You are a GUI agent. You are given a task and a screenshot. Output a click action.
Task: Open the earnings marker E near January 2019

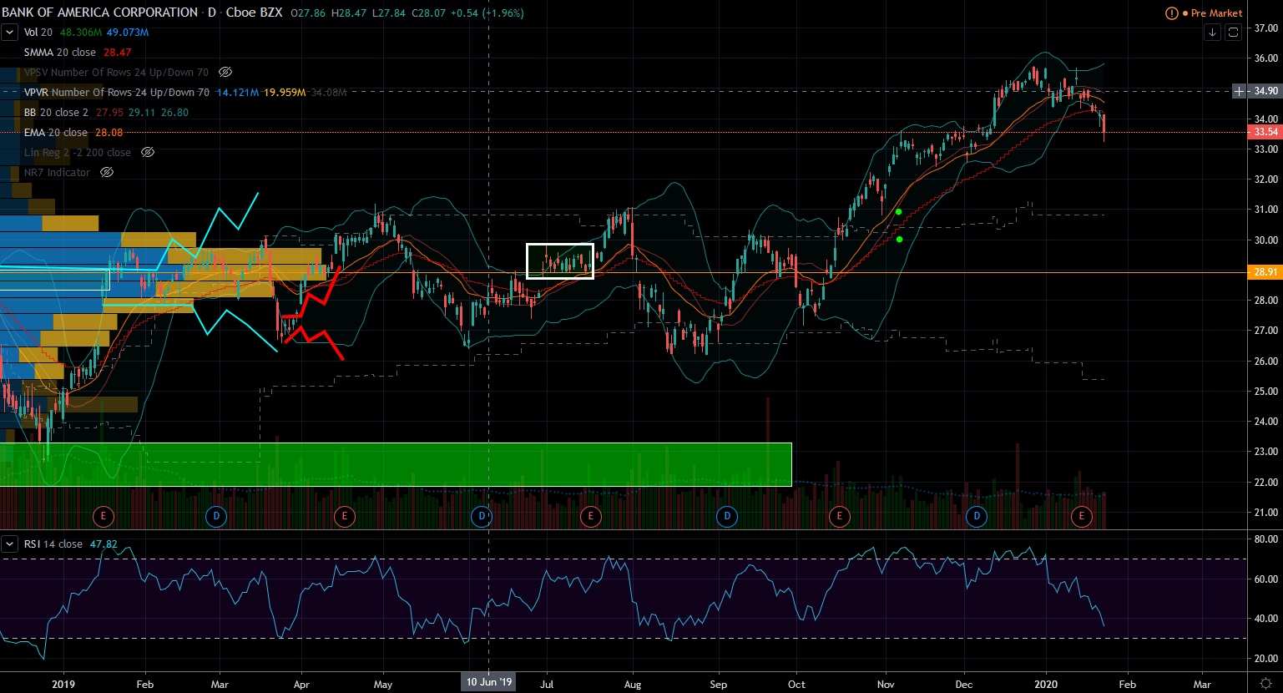104,516
